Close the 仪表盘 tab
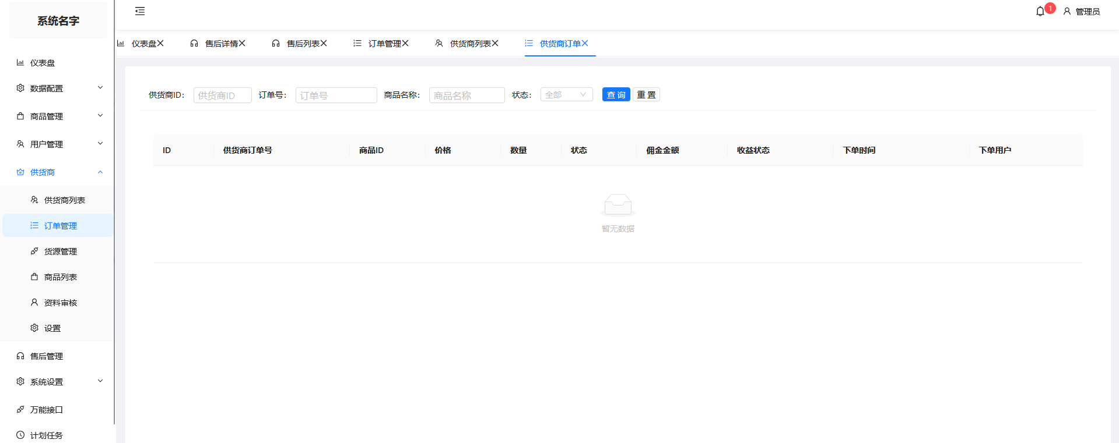The image size is (1119, 443). [x=160, y=44]
